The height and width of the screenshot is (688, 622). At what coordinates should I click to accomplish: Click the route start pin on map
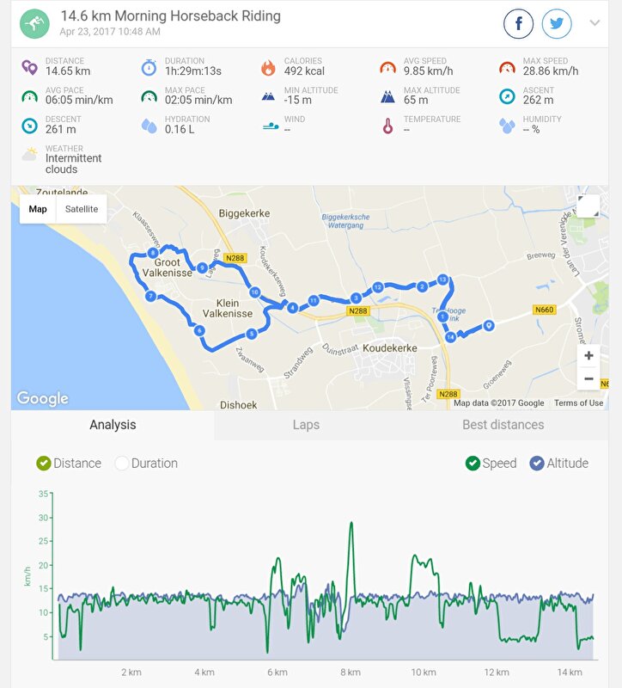[489, 325]
